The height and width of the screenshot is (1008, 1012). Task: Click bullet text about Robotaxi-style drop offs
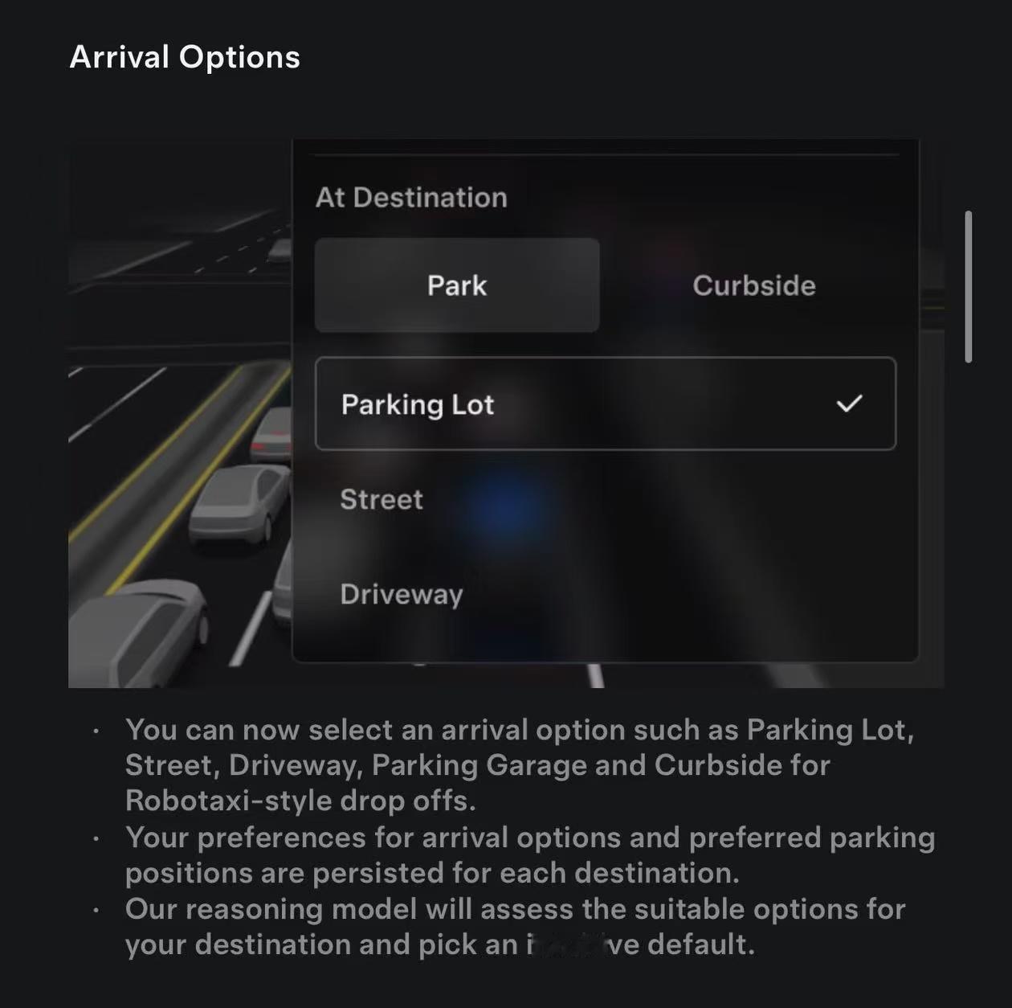(x=520, y=764)
